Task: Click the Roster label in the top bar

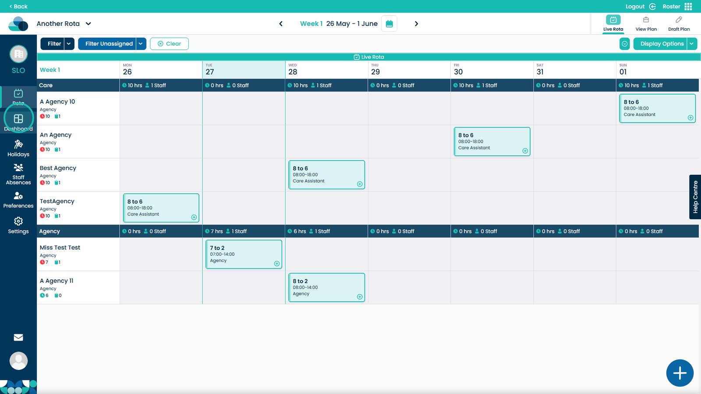Action: pyautogui.click(x=671, y=7)
